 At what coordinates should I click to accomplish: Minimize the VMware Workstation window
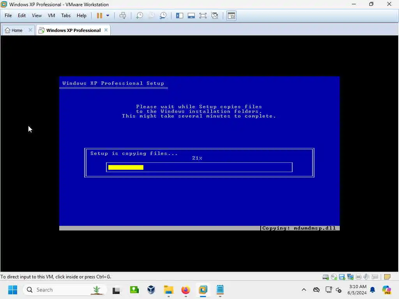pyautogui.click(x=354, y=4)
